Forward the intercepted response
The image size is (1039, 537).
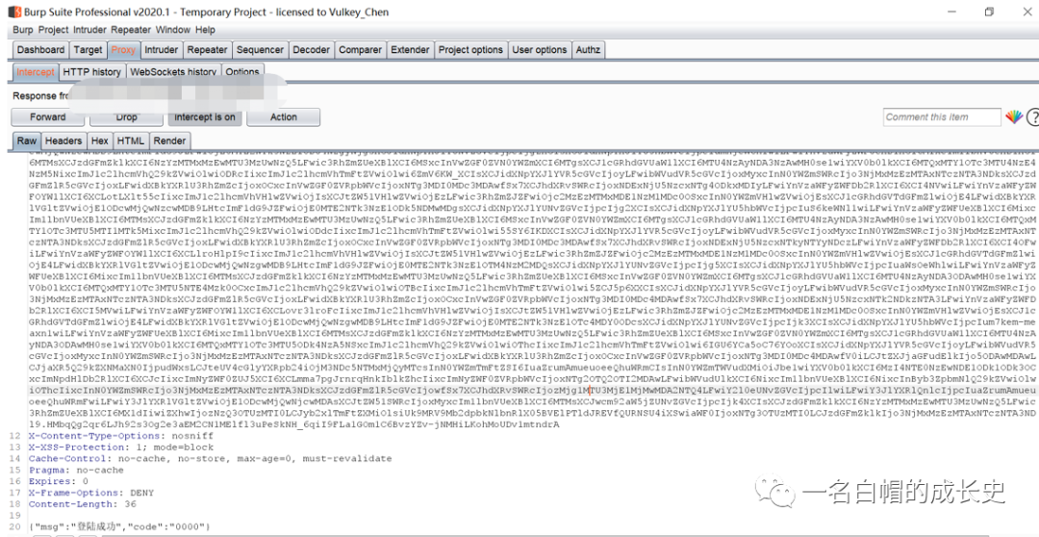(48, 116)
